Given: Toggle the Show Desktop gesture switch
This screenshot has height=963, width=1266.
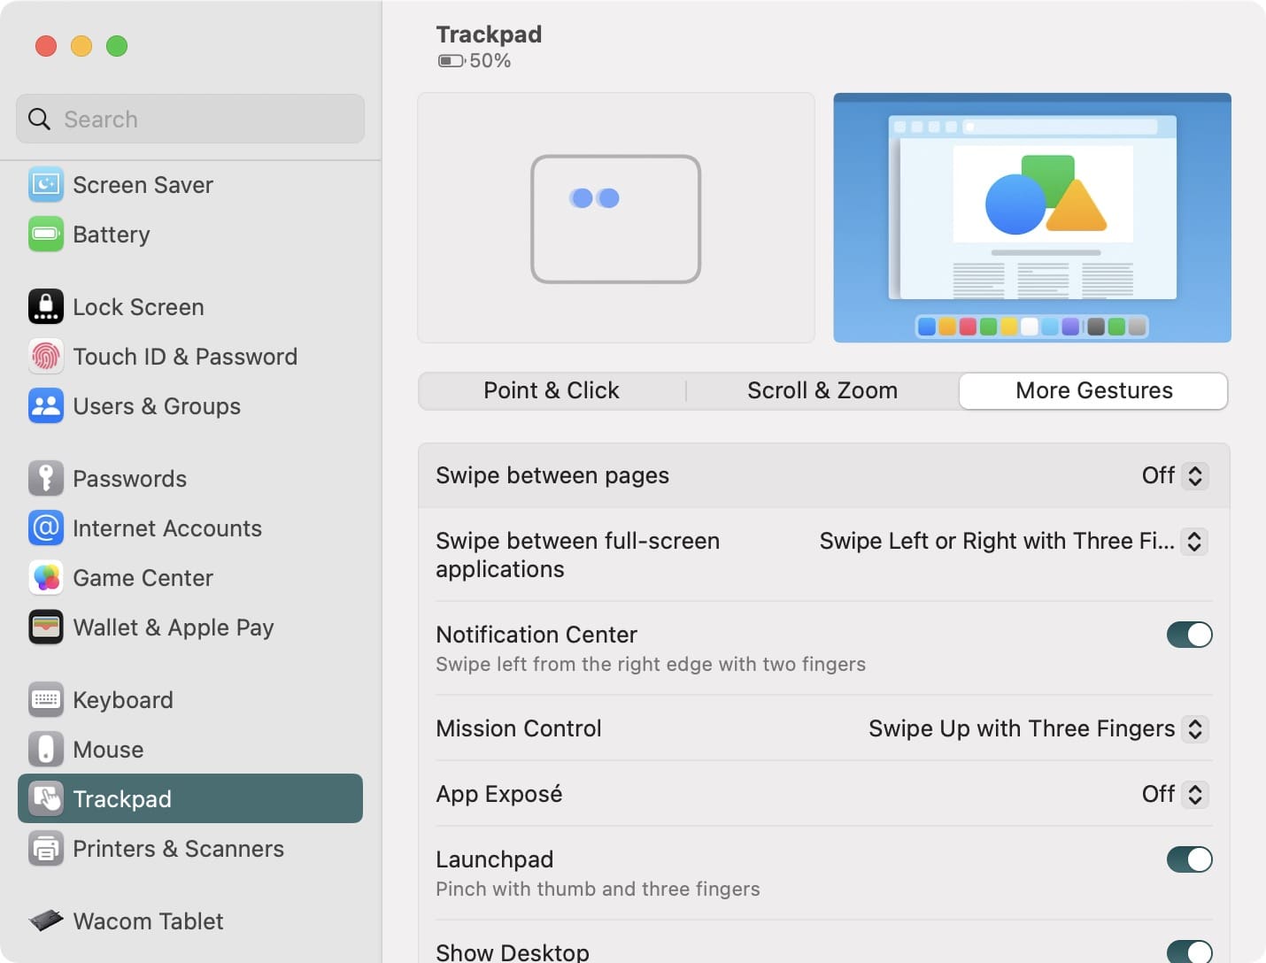Looking at the screenshot, I should pyautogui.click(x=1189, y=952).
